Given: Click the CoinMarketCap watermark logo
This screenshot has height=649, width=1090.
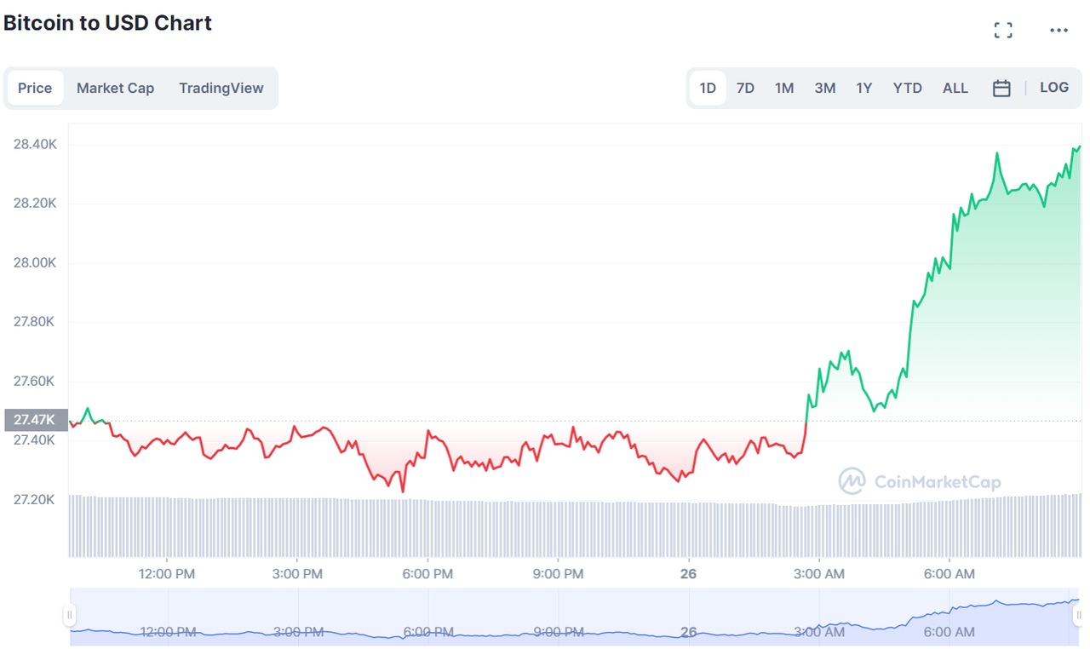Looking at the screenshot, I should click(x=920, y=481).
